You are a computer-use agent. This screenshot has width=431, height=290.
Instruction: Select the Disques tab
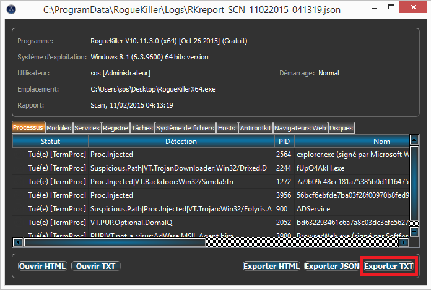pyautogui.click(x=341, y=128)
